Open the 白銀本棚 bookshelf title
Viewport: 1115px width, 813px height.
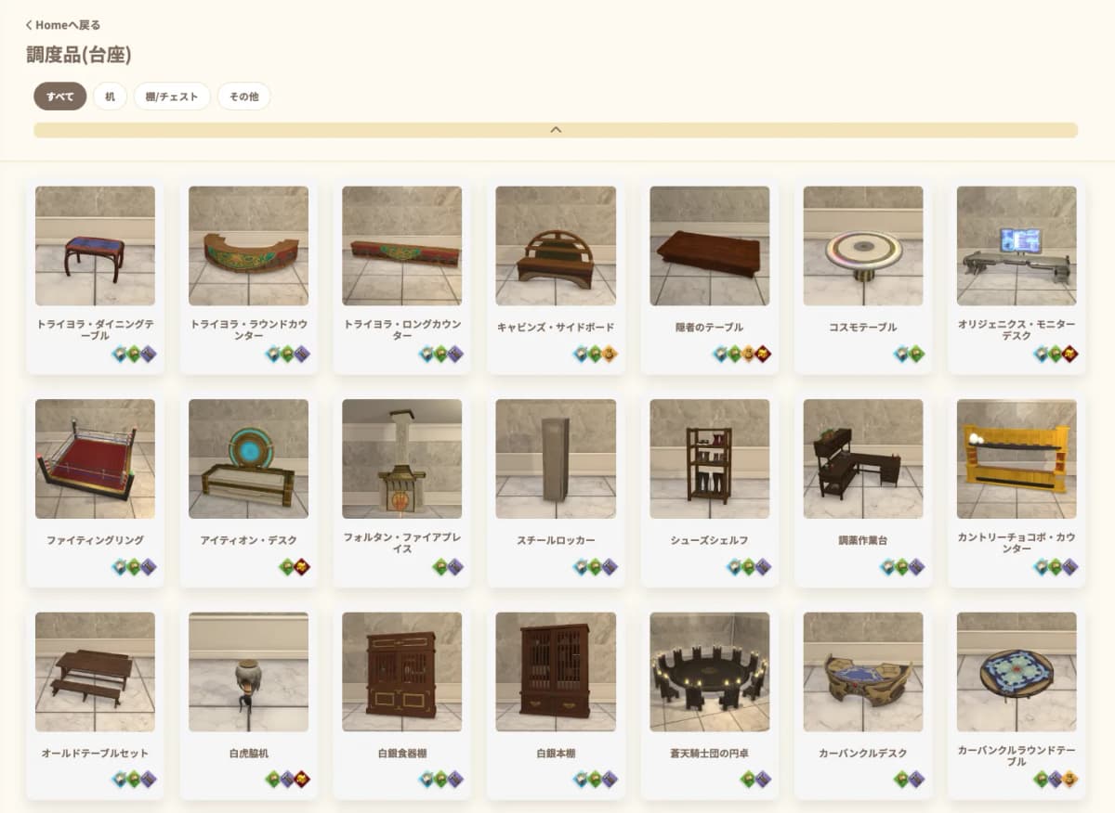556,753
